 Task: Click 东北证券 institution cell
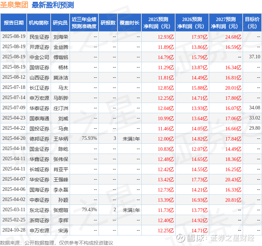click(39, 210)
